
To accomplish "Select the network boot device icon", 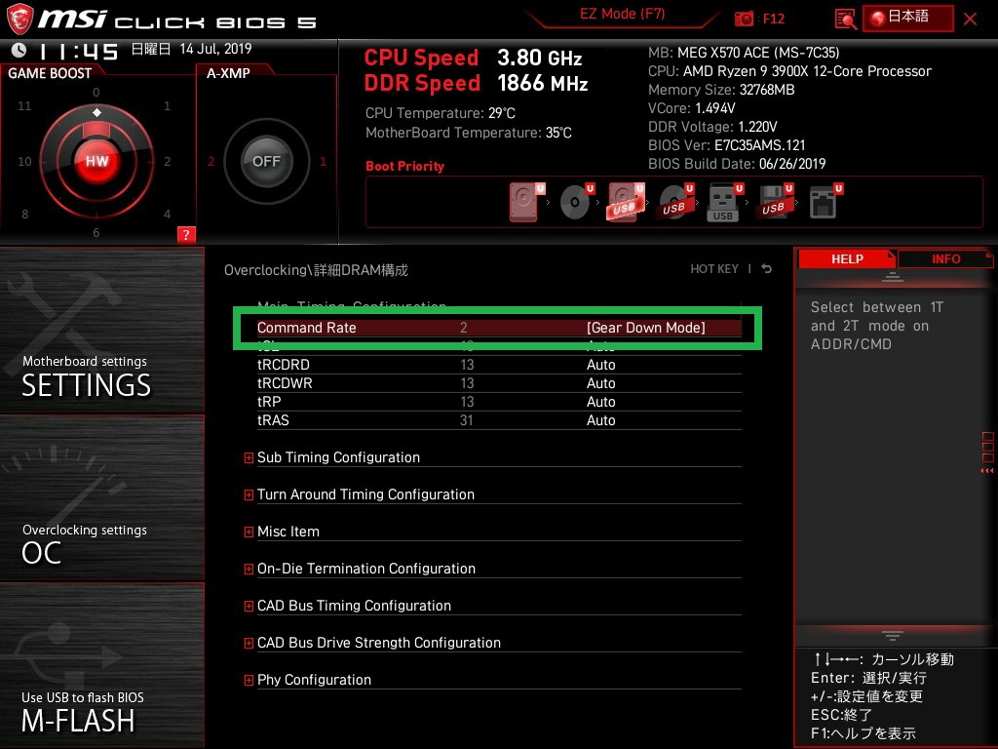I will [x=825, y=203].
